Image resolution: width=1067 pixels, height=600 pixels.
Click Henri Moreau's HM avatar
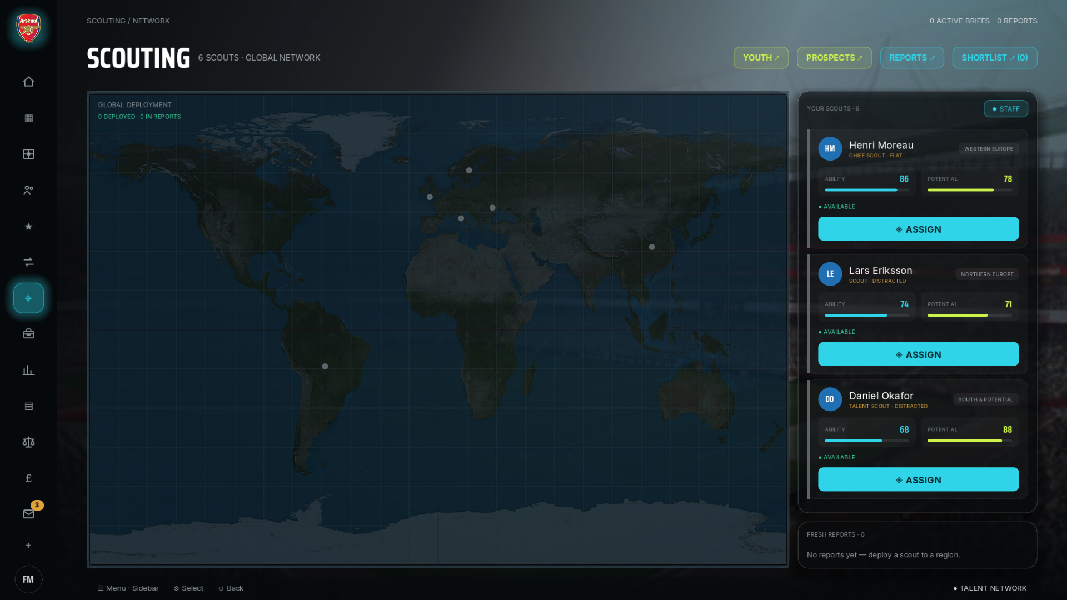(830, 148)
